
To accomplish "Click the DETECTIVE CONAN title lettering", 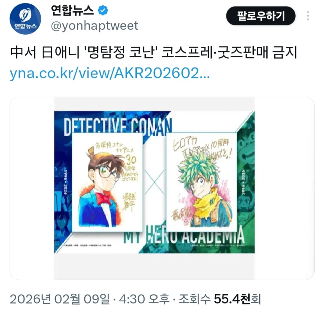I will [118, 127].
